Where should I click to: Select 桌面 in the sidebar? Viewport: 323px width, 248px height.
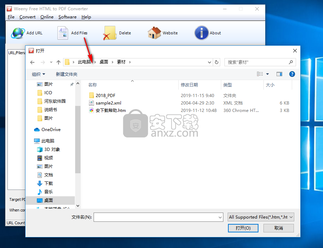click(49, 200)
